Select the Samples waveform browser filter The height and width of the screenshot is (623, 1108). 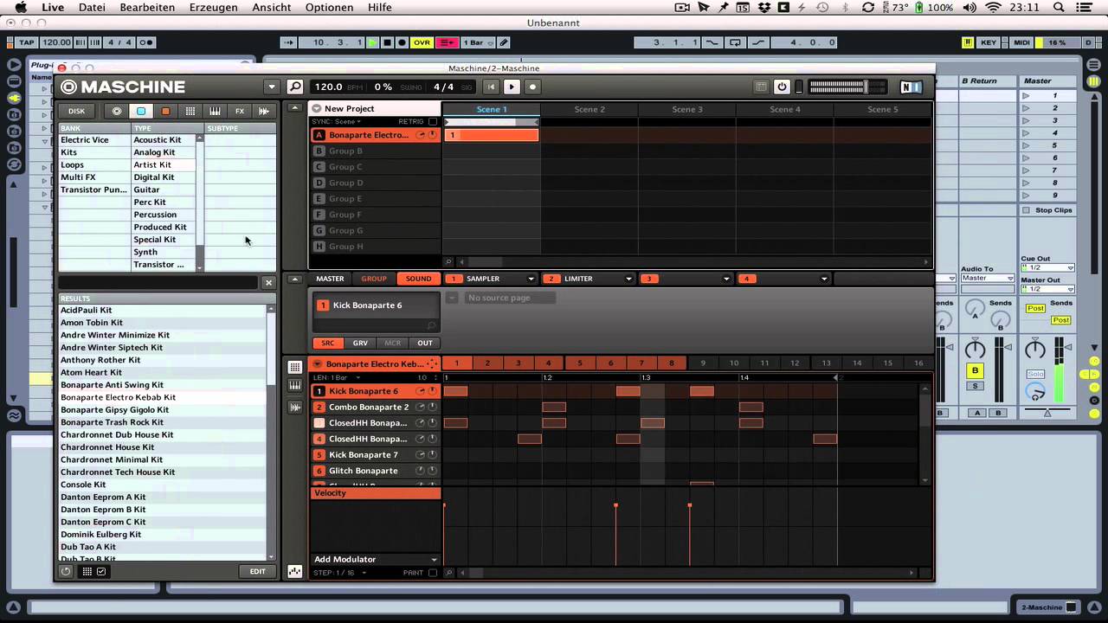[264, 111]
